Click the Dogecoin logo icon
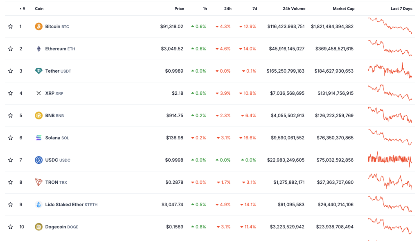The height and width of the screenshot is (241, 419). [38, 227]
